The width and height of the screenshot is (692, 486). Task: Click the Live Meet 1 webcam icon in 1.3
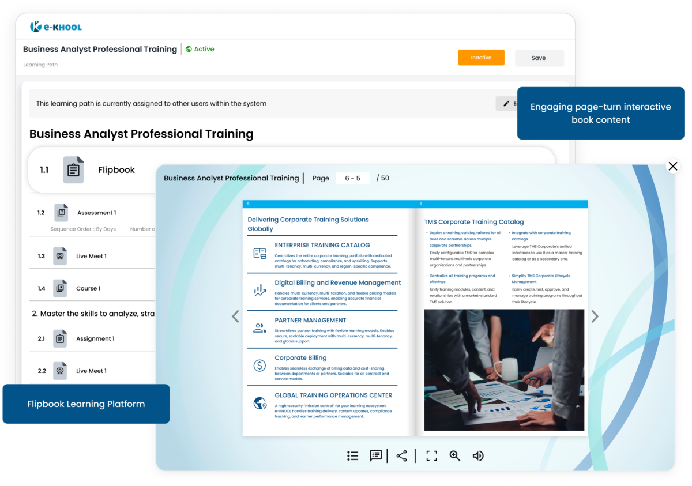[x=60, y=256]
